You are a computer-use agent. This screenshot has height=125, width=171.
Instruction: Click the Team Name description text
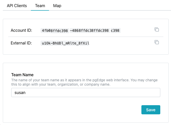84,82
